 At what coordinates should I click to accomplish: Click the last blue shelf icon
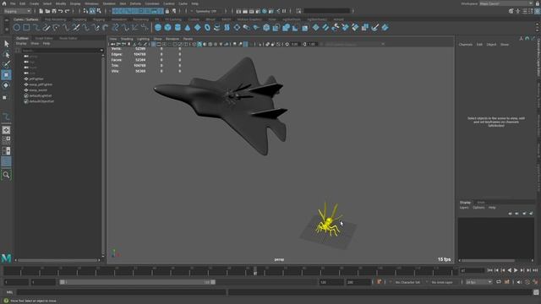(x=385, y=27)
